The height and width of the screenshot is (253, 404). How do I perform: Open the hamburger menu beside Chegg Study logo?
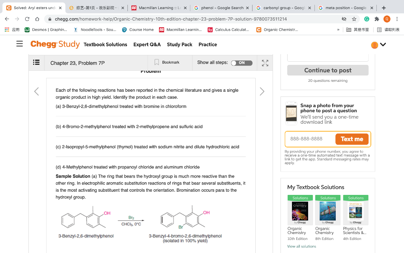19,45
